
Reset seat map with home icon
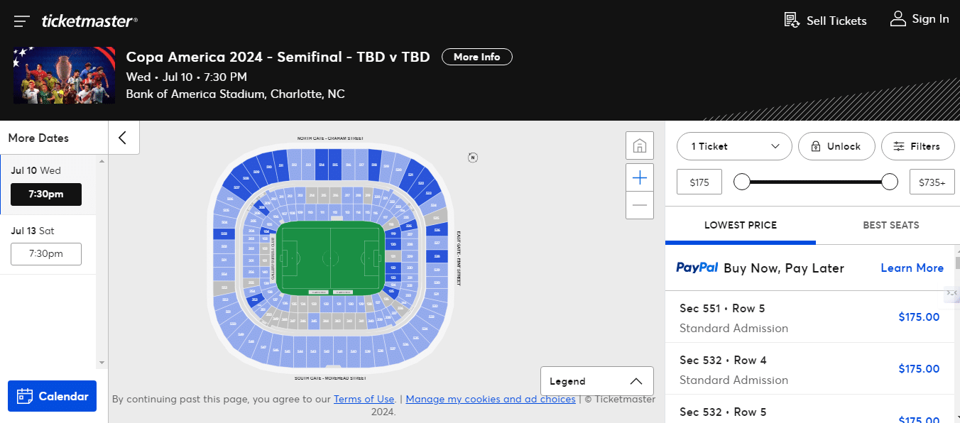(x=639, y=146)
